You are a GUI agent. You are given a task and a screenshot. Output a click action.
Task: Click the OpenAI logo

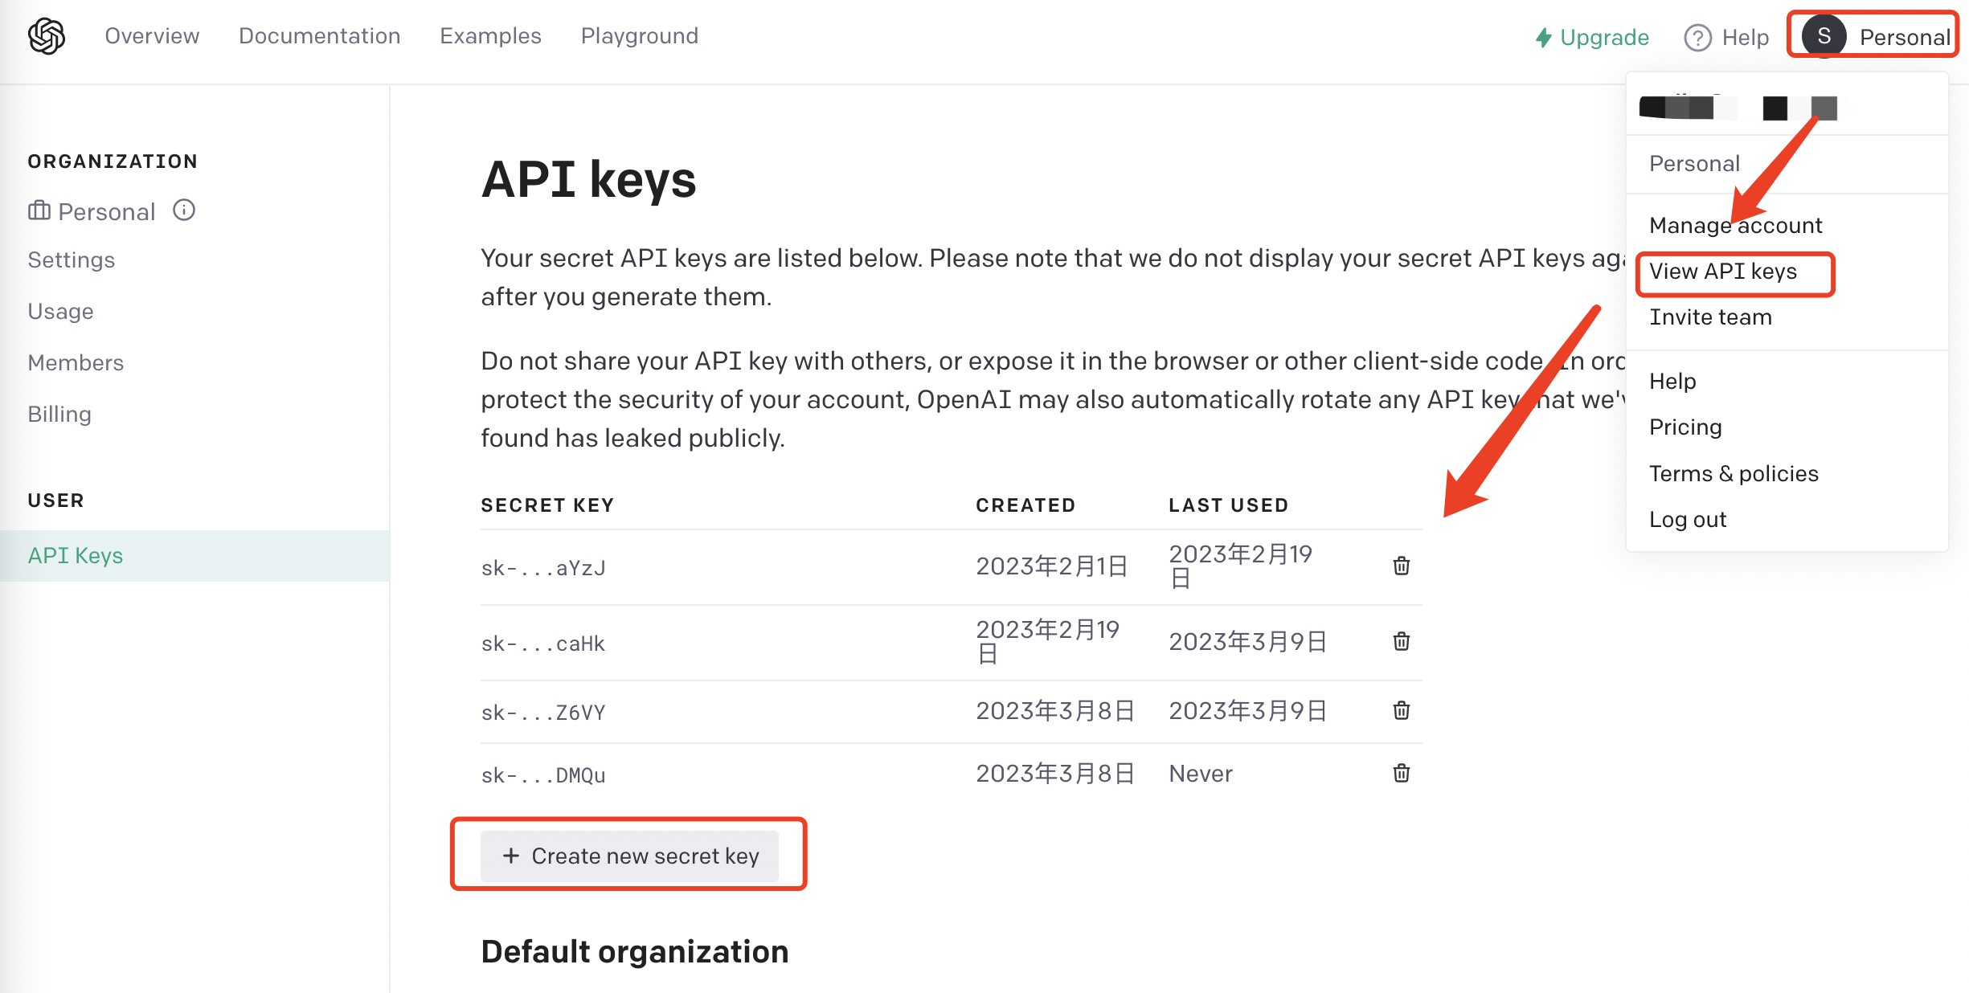46,35
